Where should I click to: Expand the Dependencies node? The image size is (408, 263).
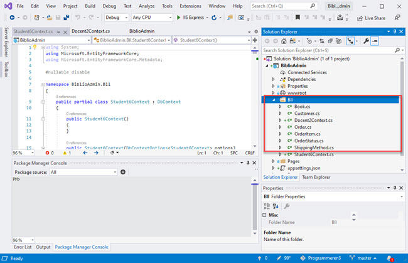tap(273, 79)
